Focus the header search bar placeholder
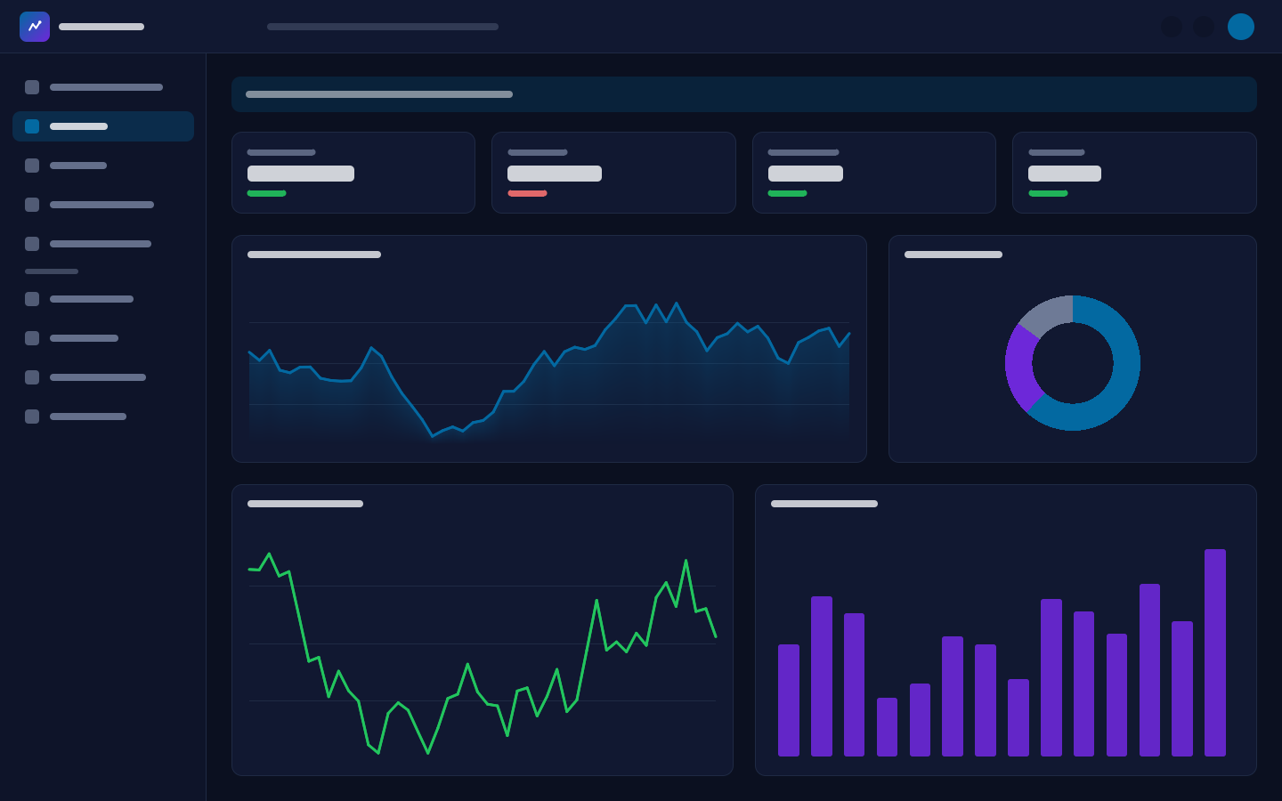1282x801 pixels. [x=383, y=27]
